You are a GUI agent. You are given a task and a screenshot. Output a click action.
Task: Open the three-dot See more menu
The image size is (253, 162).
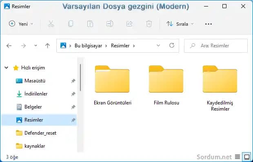208,24
